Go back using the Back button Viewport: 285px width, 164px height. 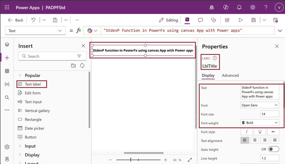pyautogui.click(x=16, y=20)
